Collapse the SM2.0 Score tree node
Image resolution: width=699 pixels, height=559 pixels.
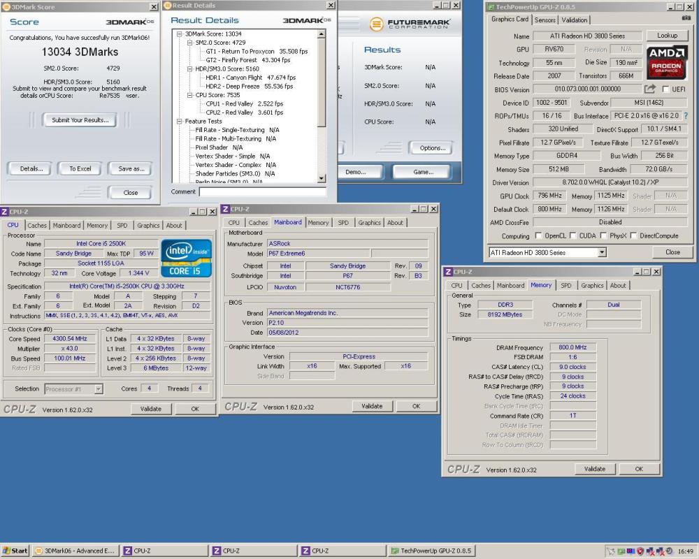pos(189,43)
